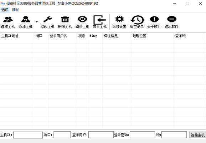206x143 pixels.
Task: Sort by 主机IP地址 column header
Action: point(17,36)
